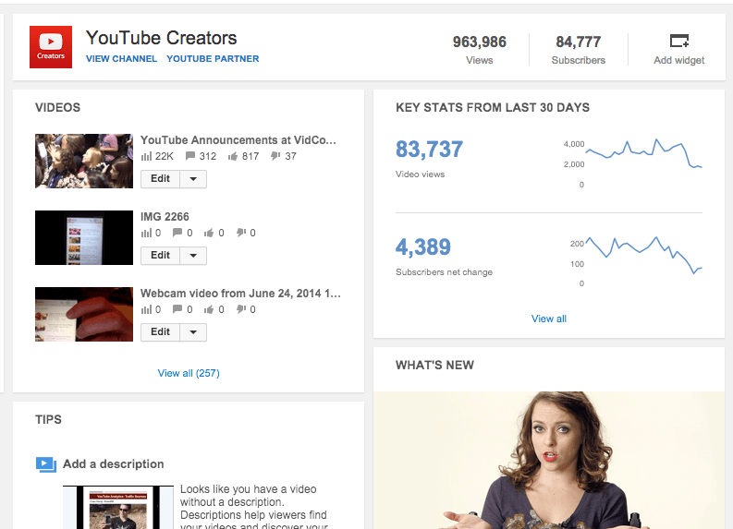Click thumbs-up icon on Webcam video
Image resolution: width=733 pixels, height=529 pixels.
[x=209, y=310]
